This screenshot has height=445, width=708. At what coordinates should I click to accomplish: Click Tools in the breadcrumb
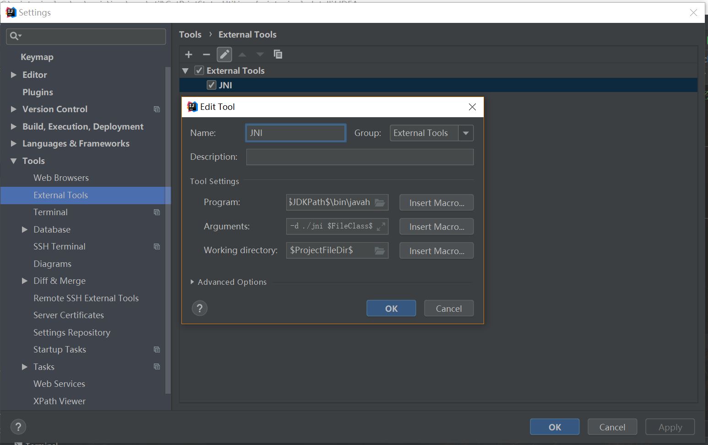click(x=190, y=34)
